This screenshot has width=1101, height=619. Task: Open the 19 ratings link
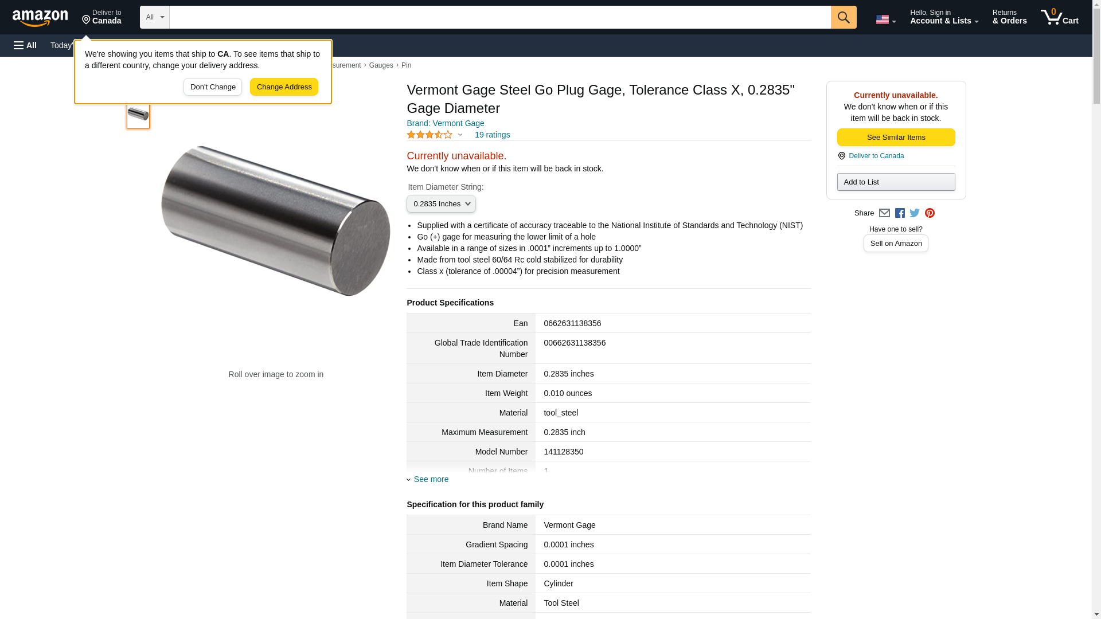tap(492, 135)
